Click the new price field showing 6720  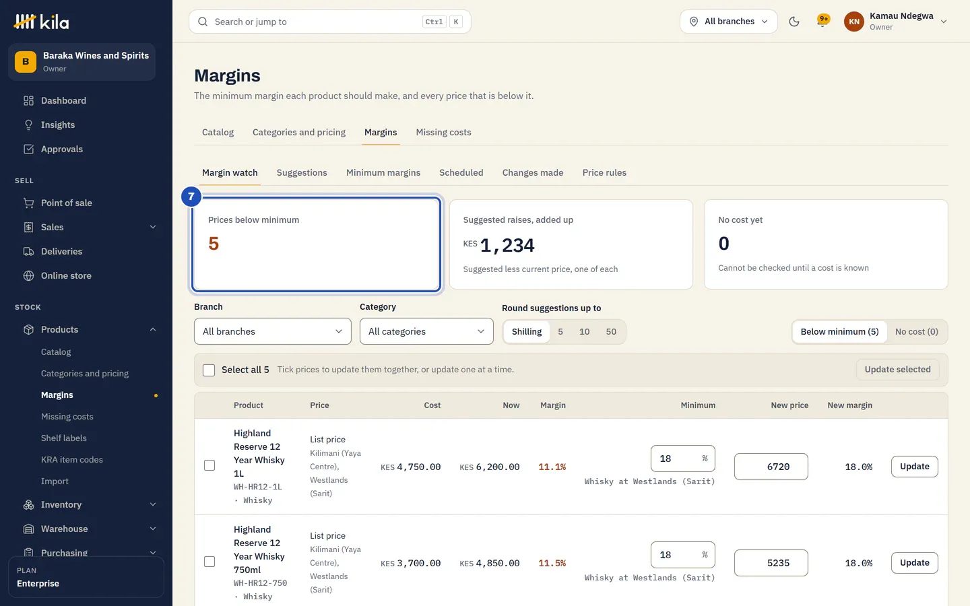coord(771,467)
